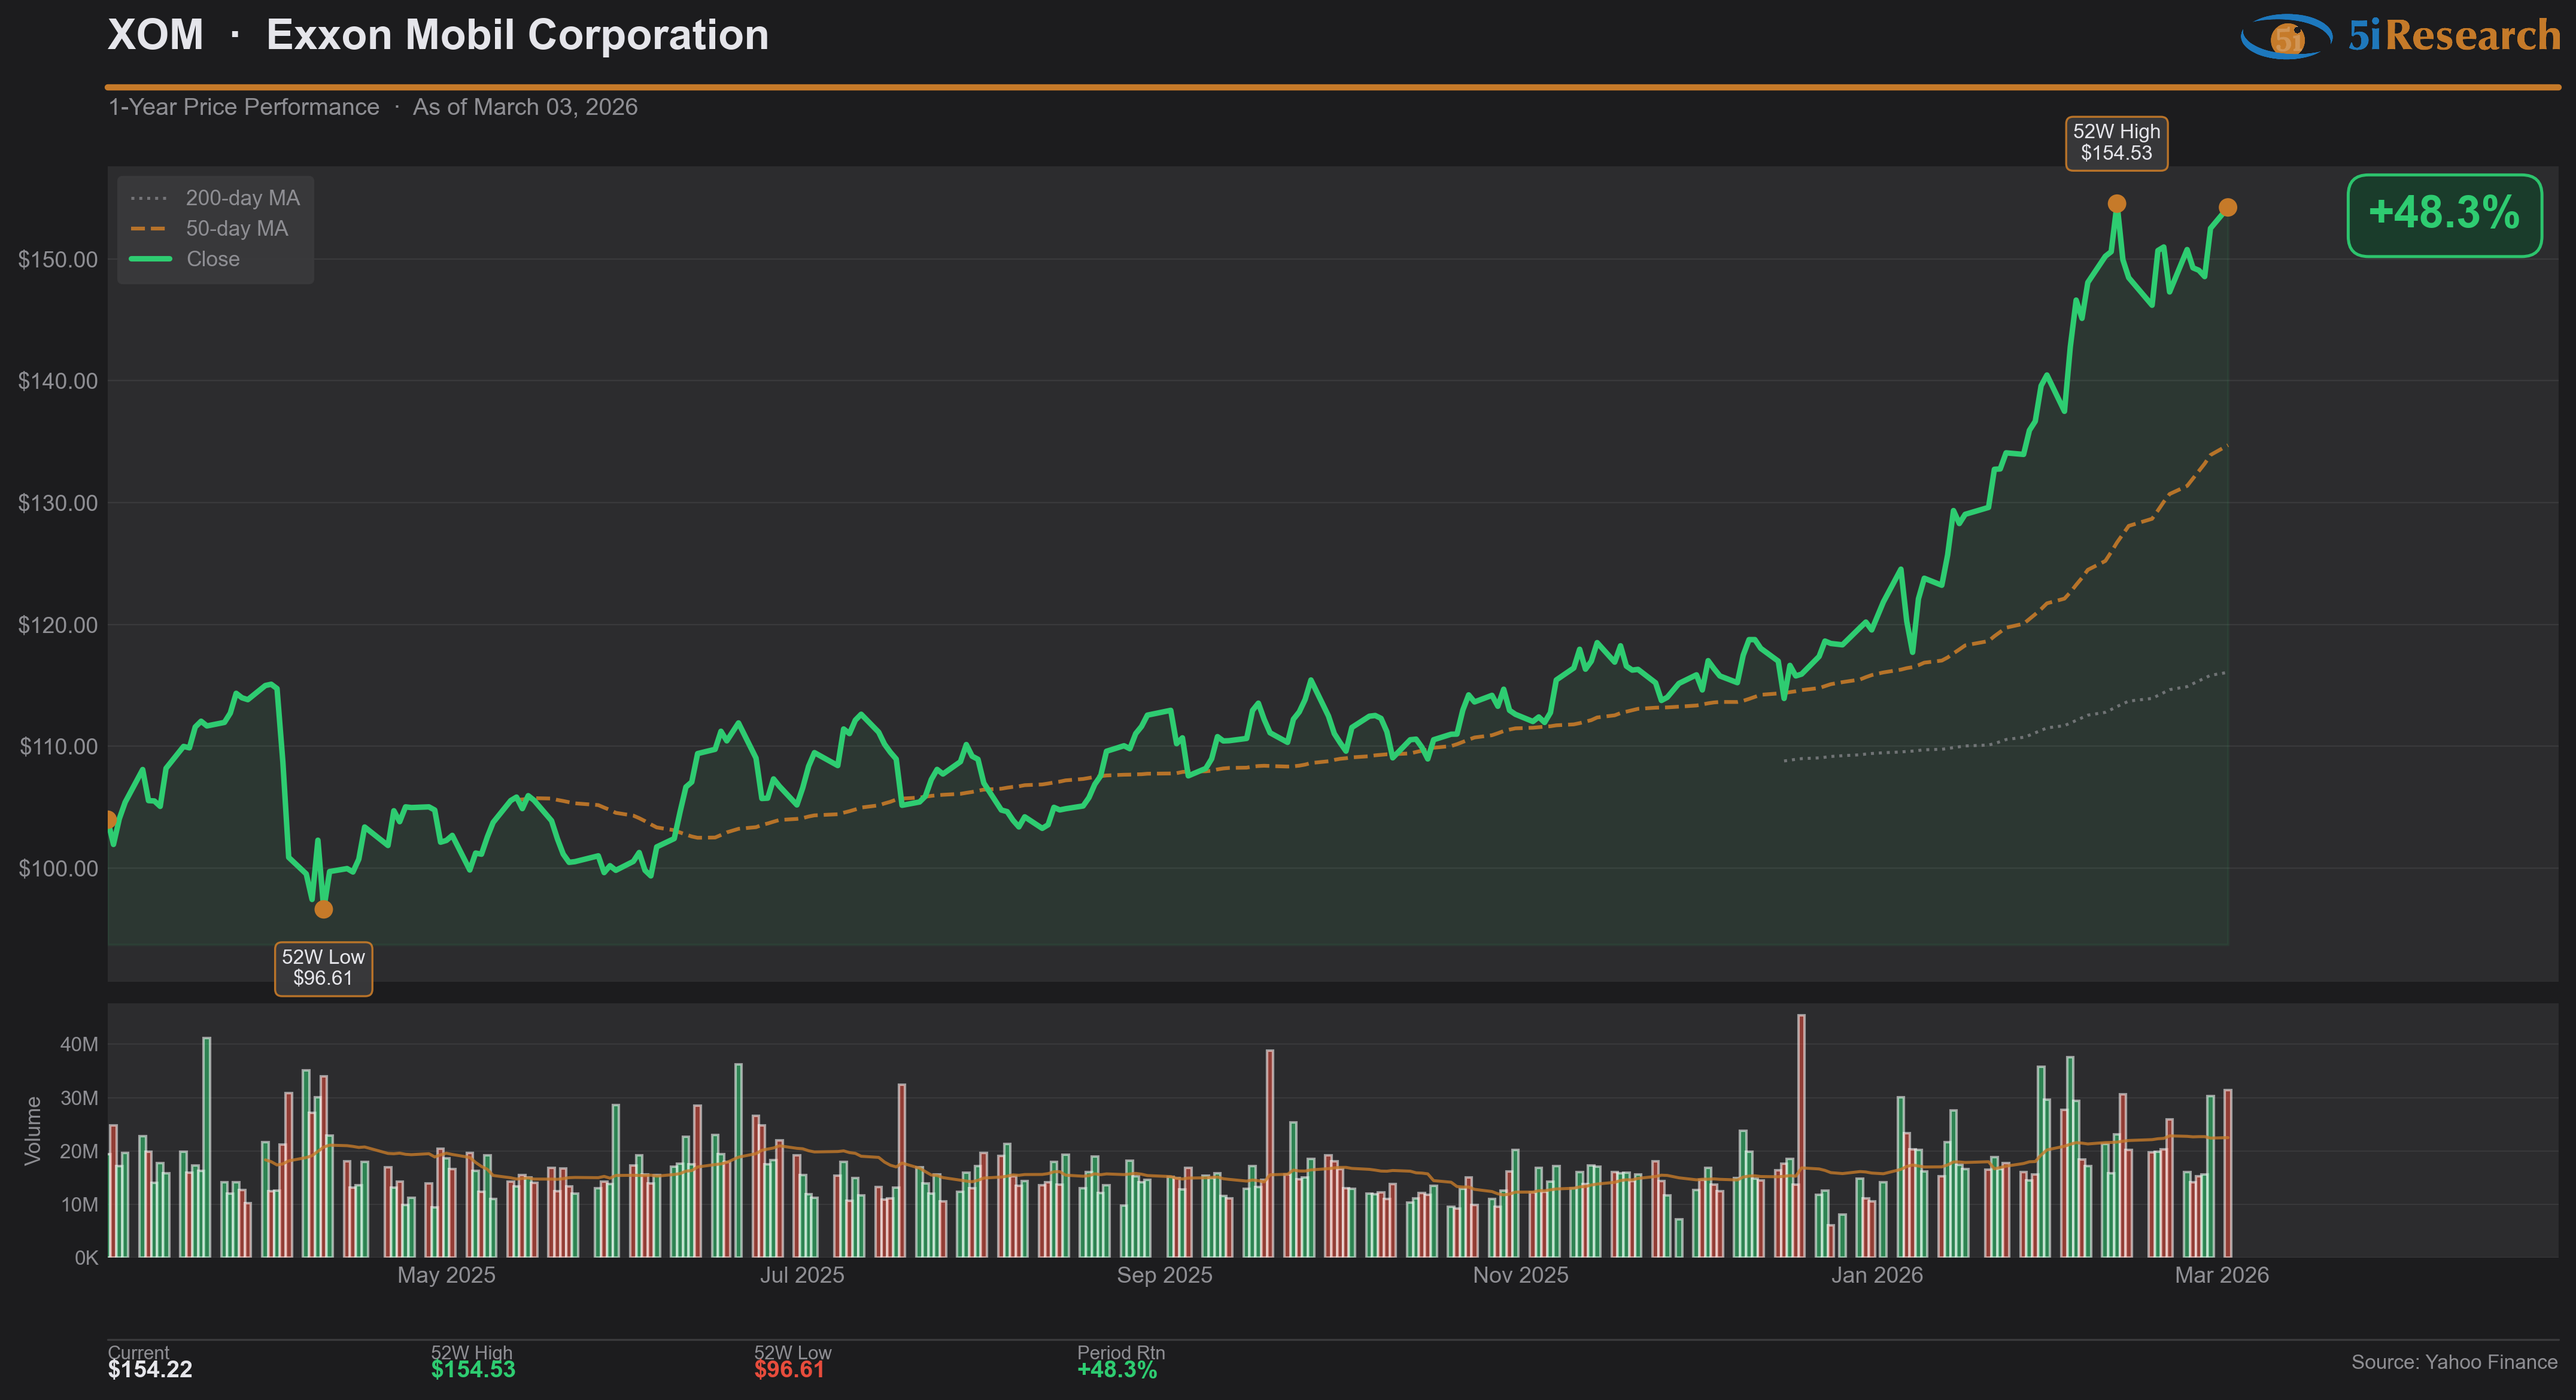Image resolution: width=2576 pixels, height=1400 pixels.
Task: Click the Period Rtn +48.3% footer stat
Action: [1117, 1369]
